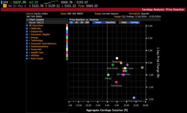This screenshot has height=113, width=187.
Task: Expand the Utilities sector row
Action: click(30, 55)
